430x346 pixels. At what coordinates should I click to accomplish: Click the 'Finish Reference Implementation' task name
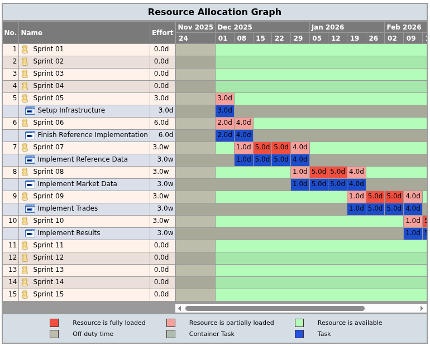point(93,135)
